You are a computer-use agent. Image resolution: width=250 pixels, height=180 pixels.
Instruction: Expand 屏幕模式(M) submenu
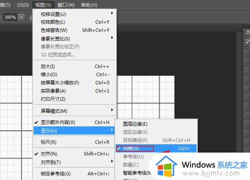click(74, 111)
